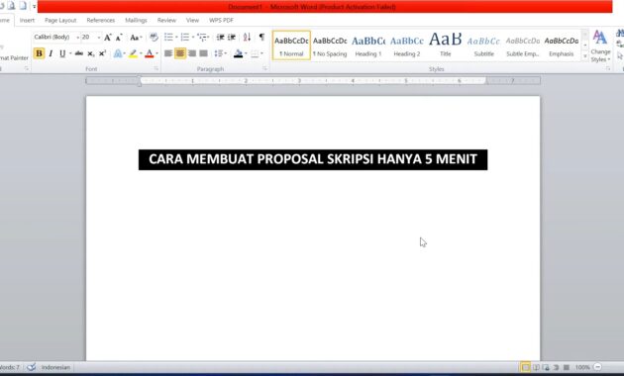Apply the Subtitle style
Screen dimensions: 624x376
[484, 46]
